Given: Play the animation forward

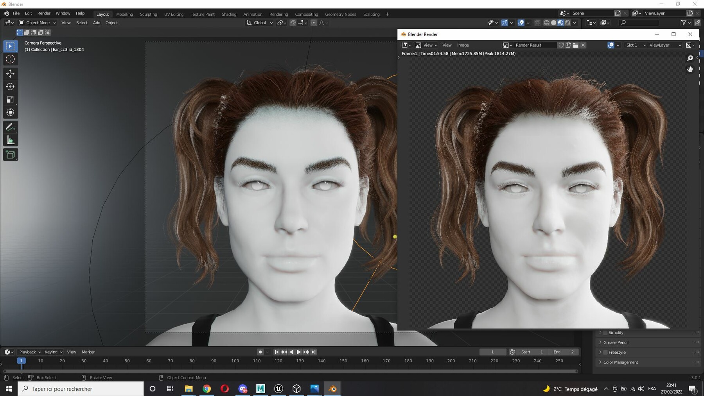Looking at the screenshot, I should (x=299, y=352).
